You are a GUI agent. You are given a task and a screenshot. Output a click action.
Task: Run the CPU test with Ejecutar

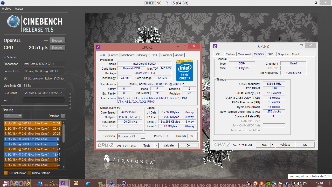(x=57, y=48)
